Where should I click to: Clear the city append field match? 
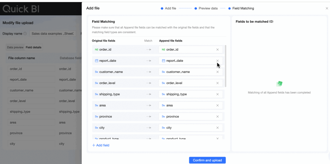click(218, 128)
